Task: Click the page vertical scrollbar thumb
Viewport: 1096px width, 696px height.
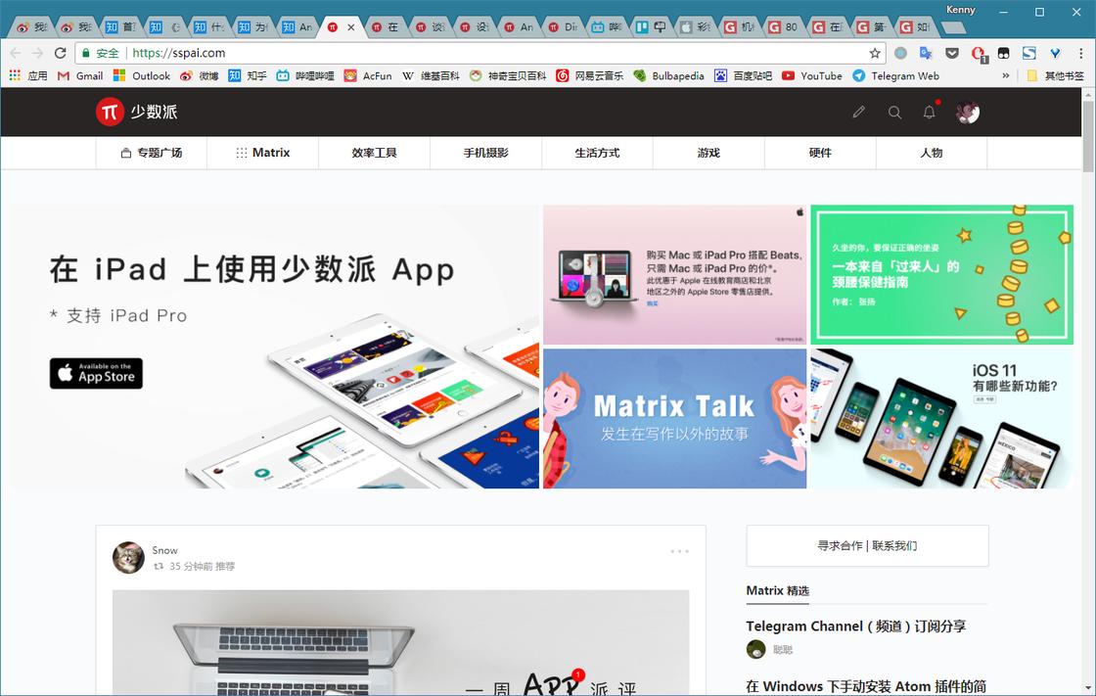Action: tap(1088, 136)
